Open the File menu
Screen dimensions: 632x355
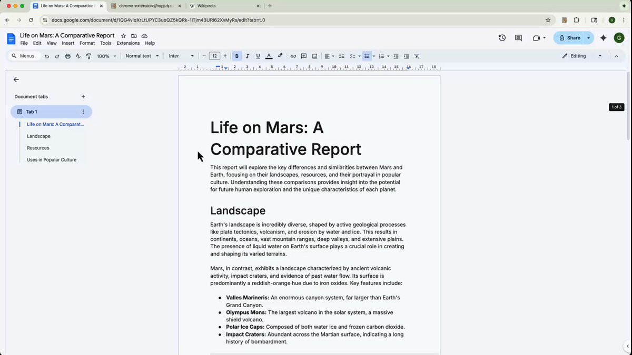point(24,43)
